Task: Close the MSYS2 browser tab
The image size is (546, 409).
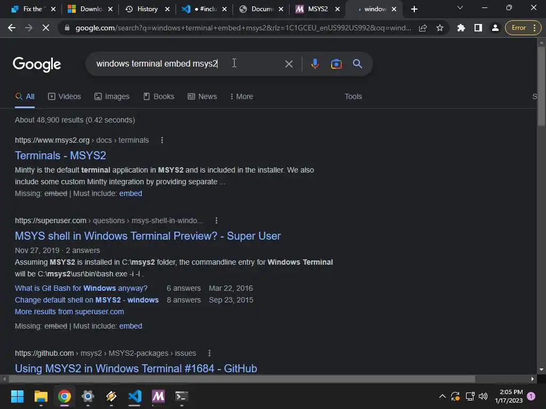Action: click(337, 9)
